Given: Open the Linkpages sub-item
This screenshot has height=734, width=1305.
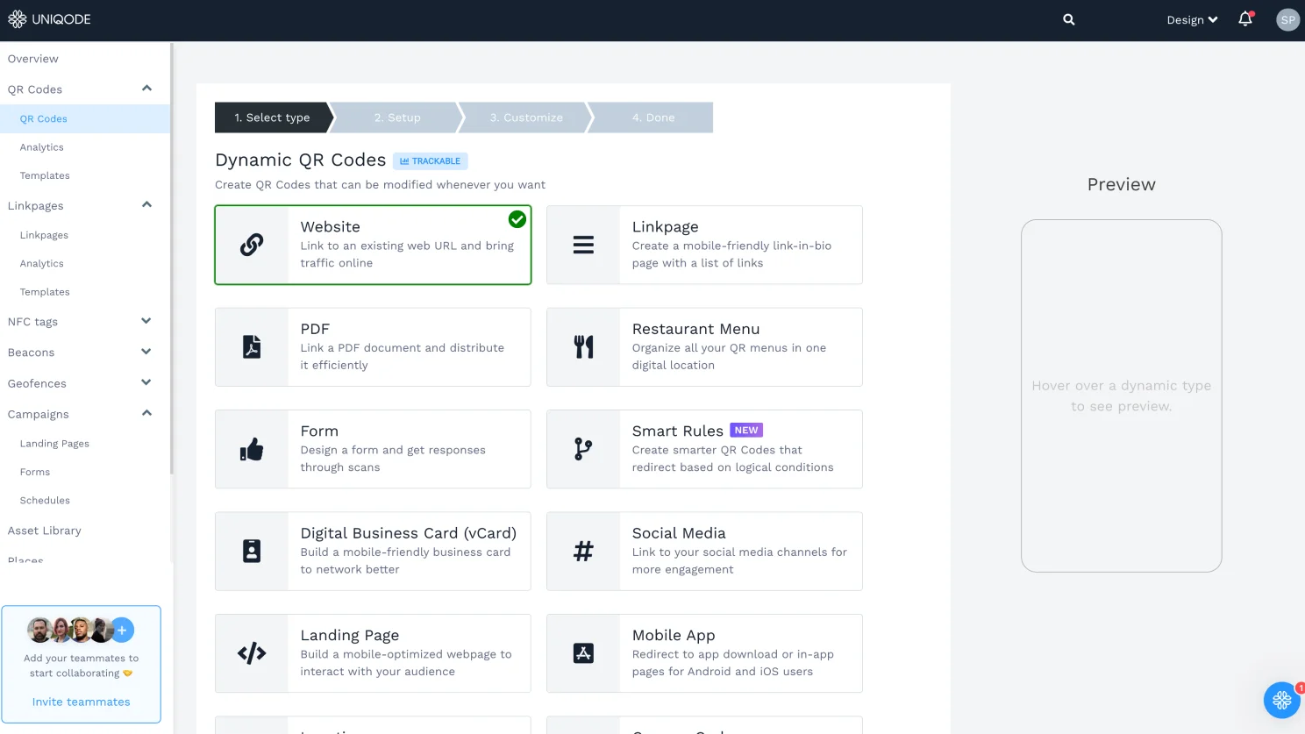Looking at the screenshot, I should pyautogui.click(x=44, y=235).
